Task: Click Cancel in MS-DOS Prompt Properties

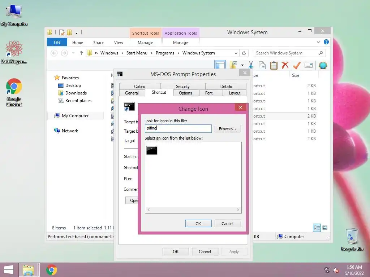Action: pyautogui.click(x=205, y=251)
